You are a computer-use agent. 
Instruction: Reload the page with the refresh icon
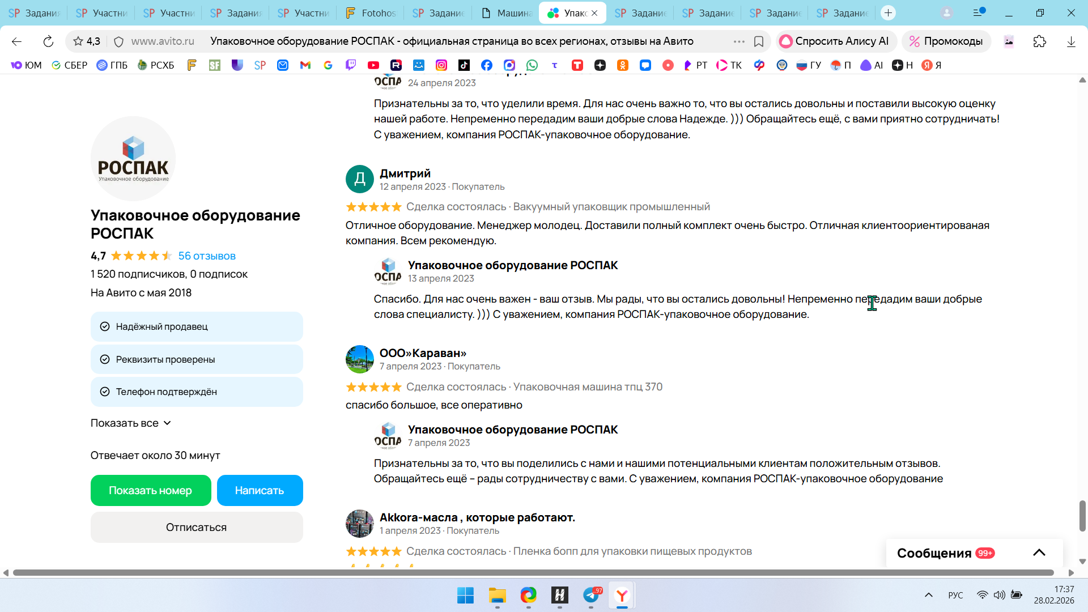(x=48, y=41)
